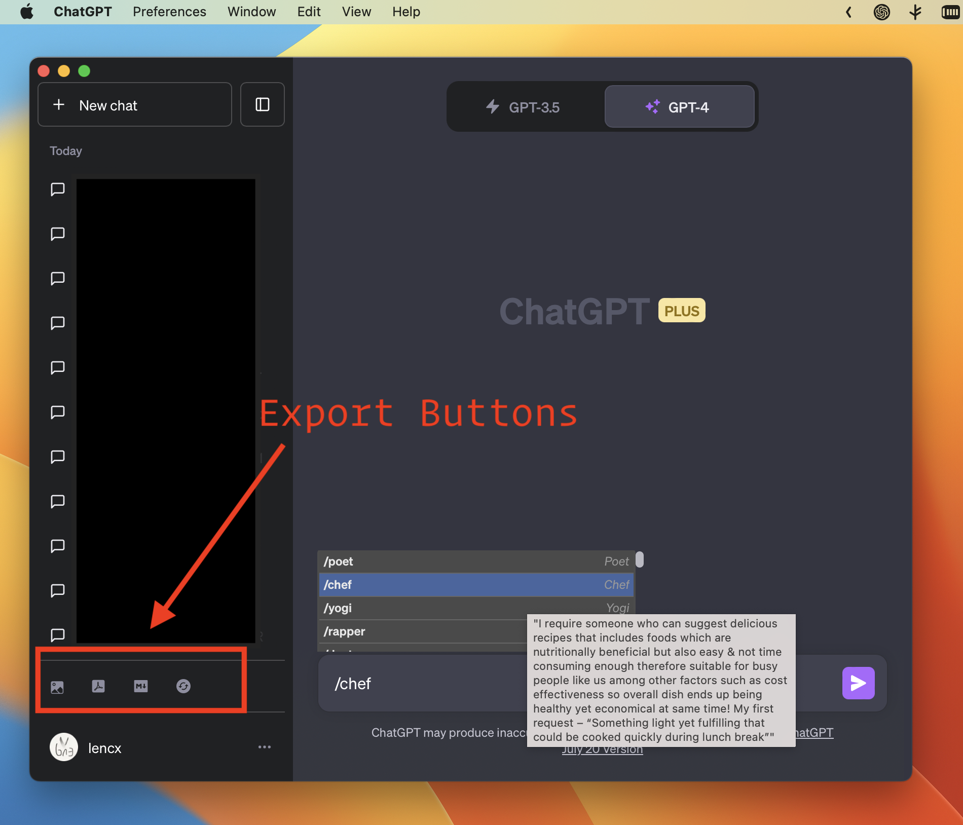Maximize the window with green button
The width and height of the screenshot is (963, 825).
click(84, 71)
